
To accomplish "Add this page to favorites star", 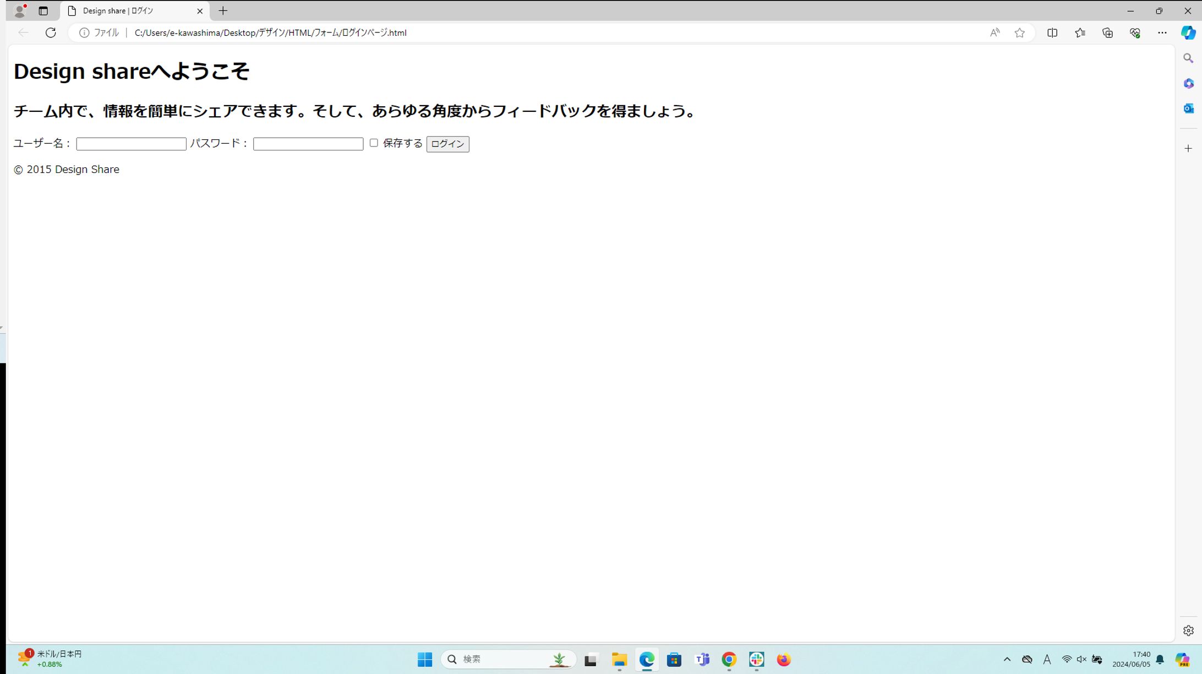I will tap(1019, 32).
